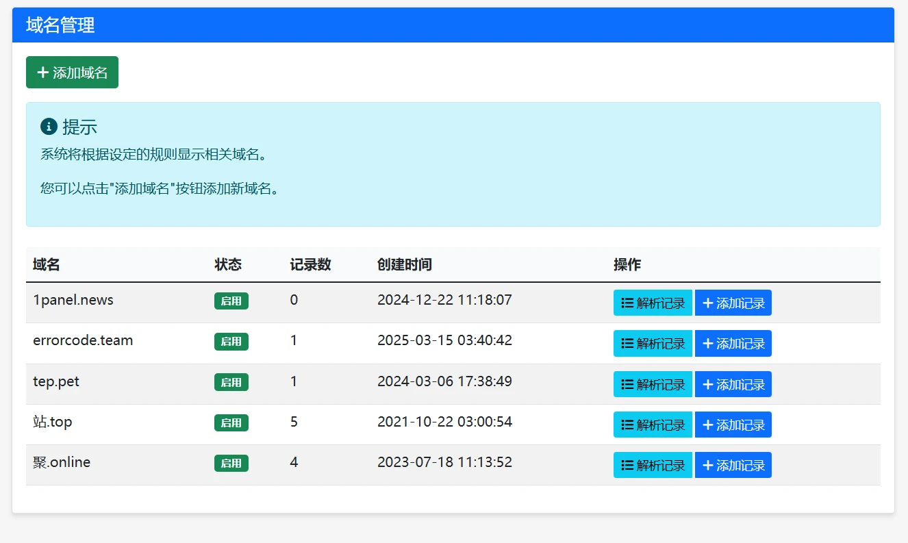Click 启用 status badge for 聚.online
Screen dimensions: 908x543
pyautogui.click(x=231, y=464)
